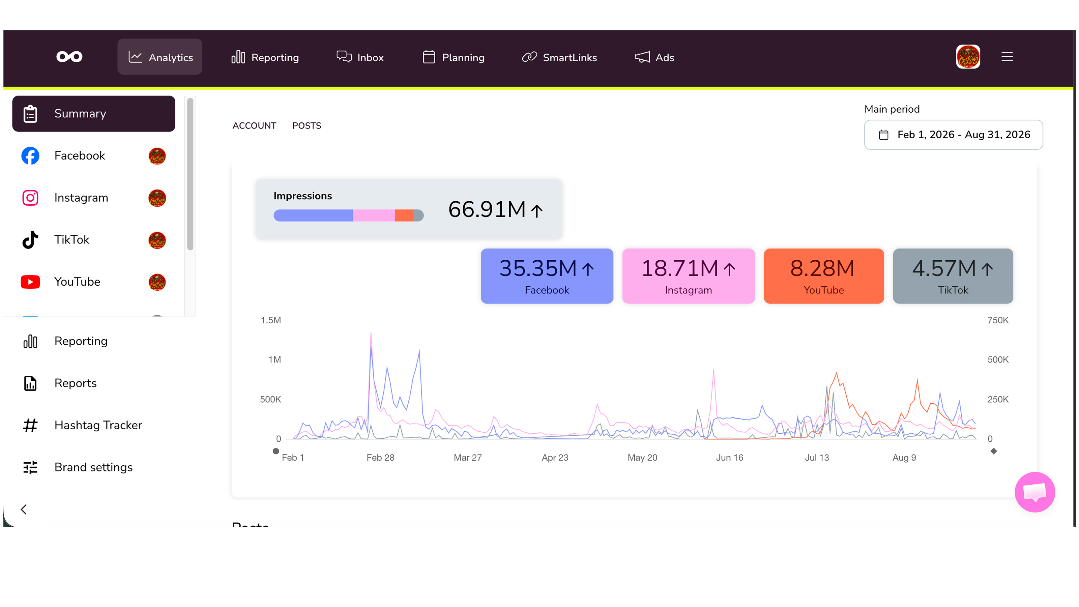1079x607 pixels.
Task: Collapse the sidebar with the left chevron
Action: tap(24, 510)
